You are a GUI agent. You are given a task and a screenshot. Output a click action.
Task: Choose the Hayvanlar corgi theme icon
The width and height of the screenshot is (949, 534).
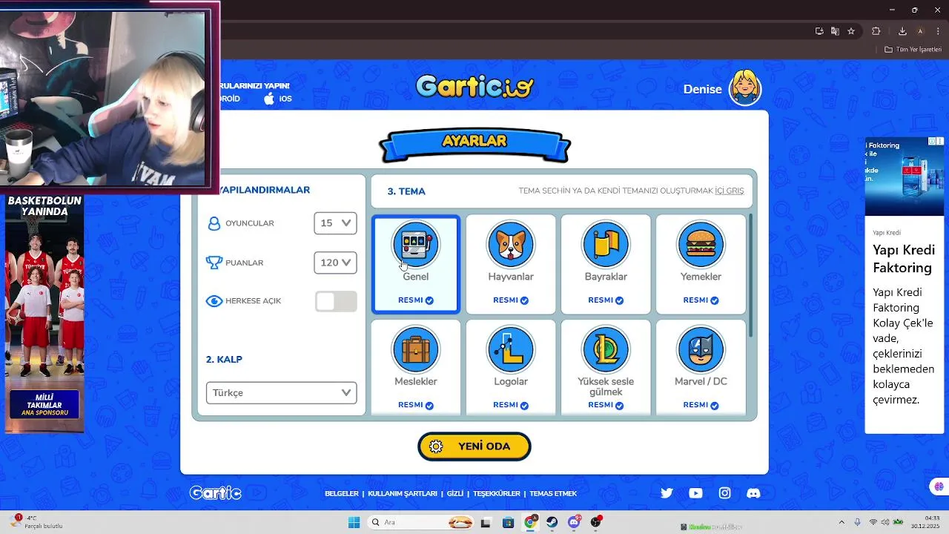[511, 245]
